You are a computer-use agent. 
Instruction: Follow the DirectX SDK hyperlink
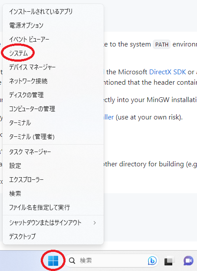[167, 72]
